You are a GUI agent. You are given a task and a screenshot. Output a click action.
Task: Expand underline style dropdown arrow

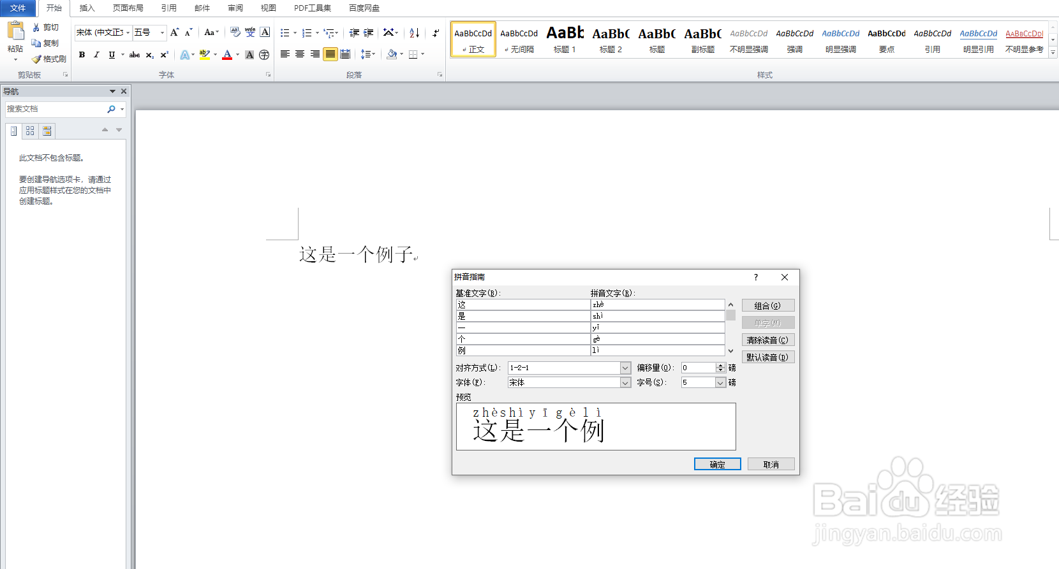[122, 55]
